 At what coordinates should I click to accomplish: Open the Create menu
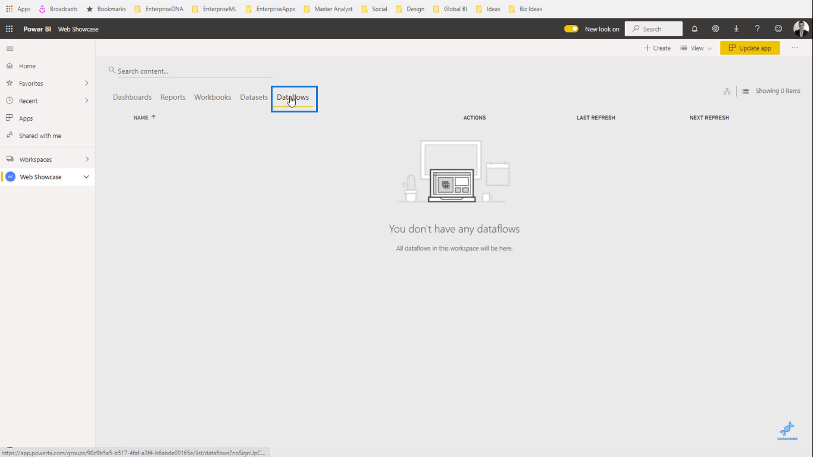[x=657, y=48]
